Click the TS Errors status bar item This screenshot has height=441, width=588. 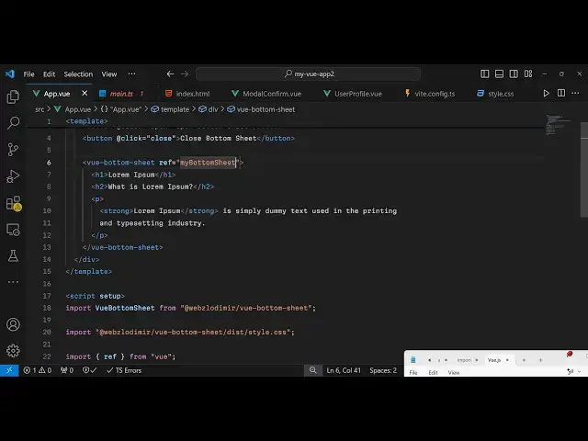124,370
